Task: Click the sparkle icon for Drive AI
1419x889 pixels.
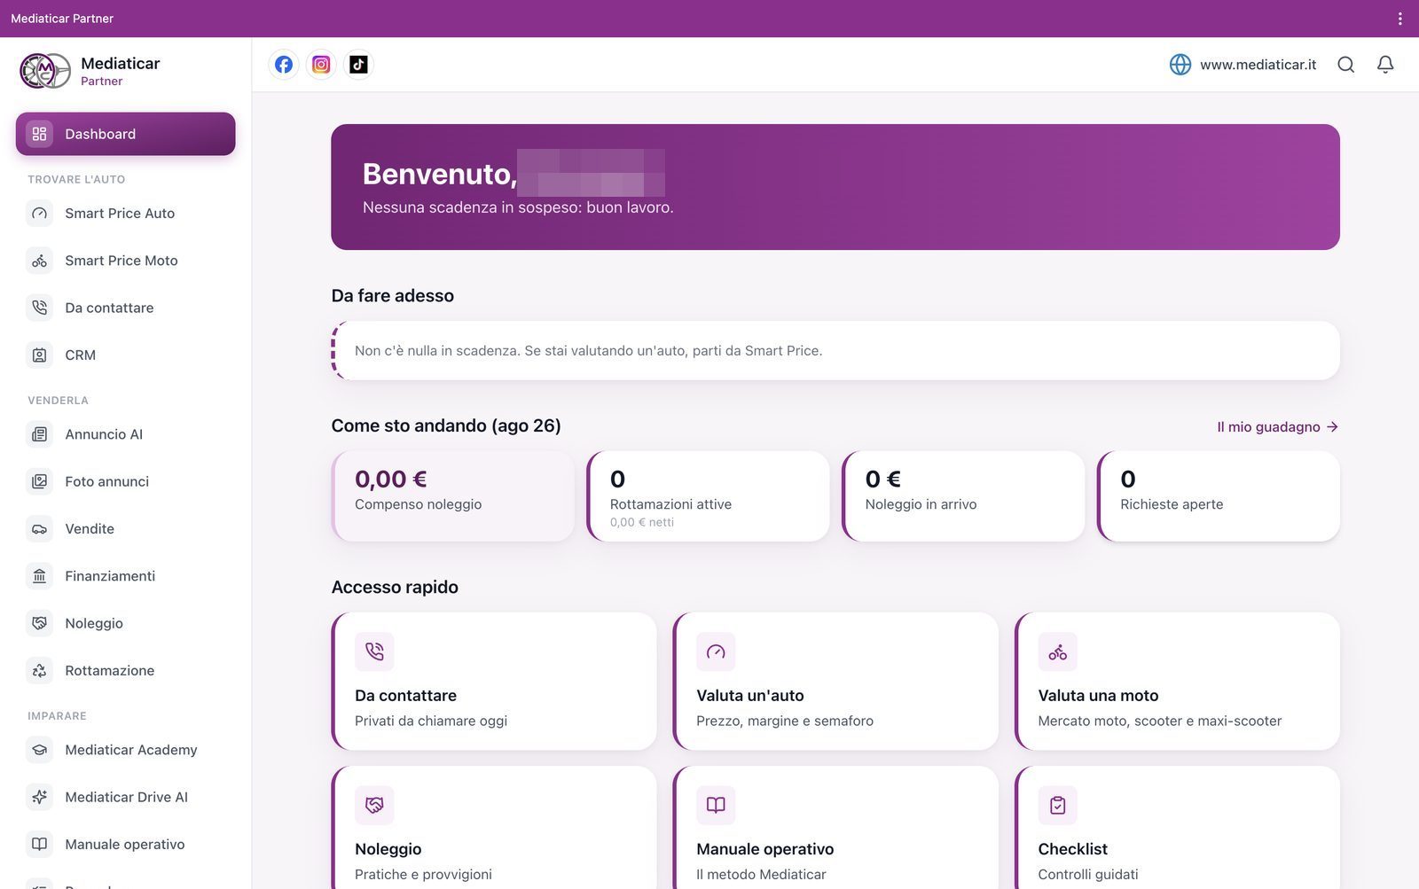Action: tap(39, 797)
